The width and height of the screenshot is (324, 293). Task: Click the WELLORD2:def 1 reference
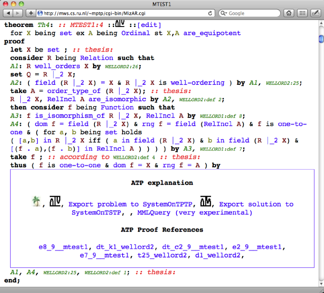pyautogui.click(x=105, y=273)
